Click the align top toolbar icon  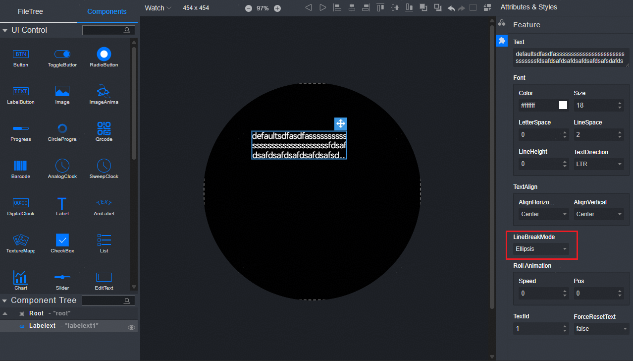380,7
